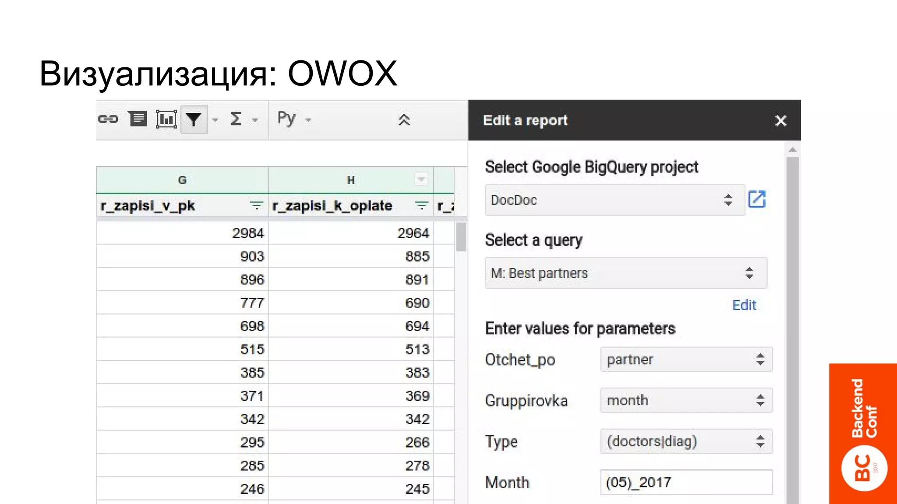Select cell with value 245
This screenshot has height=504, width=897.
[351, 488]
